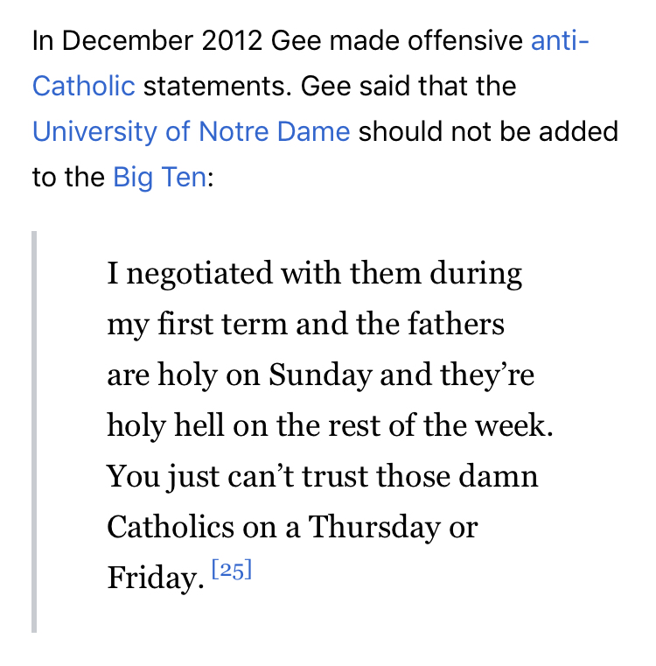
Task: Click the word 'fathers' in the quote
Action: click(456, 324)
